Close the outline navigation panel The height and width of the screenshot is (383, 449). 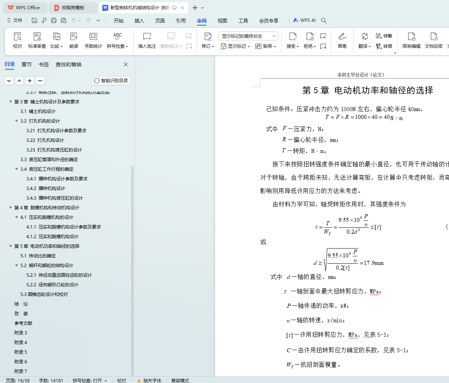[126, 64]
